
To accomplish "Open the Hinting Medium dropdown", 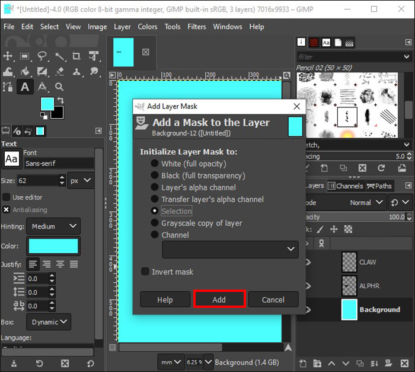I will click(x=53, y=226).
